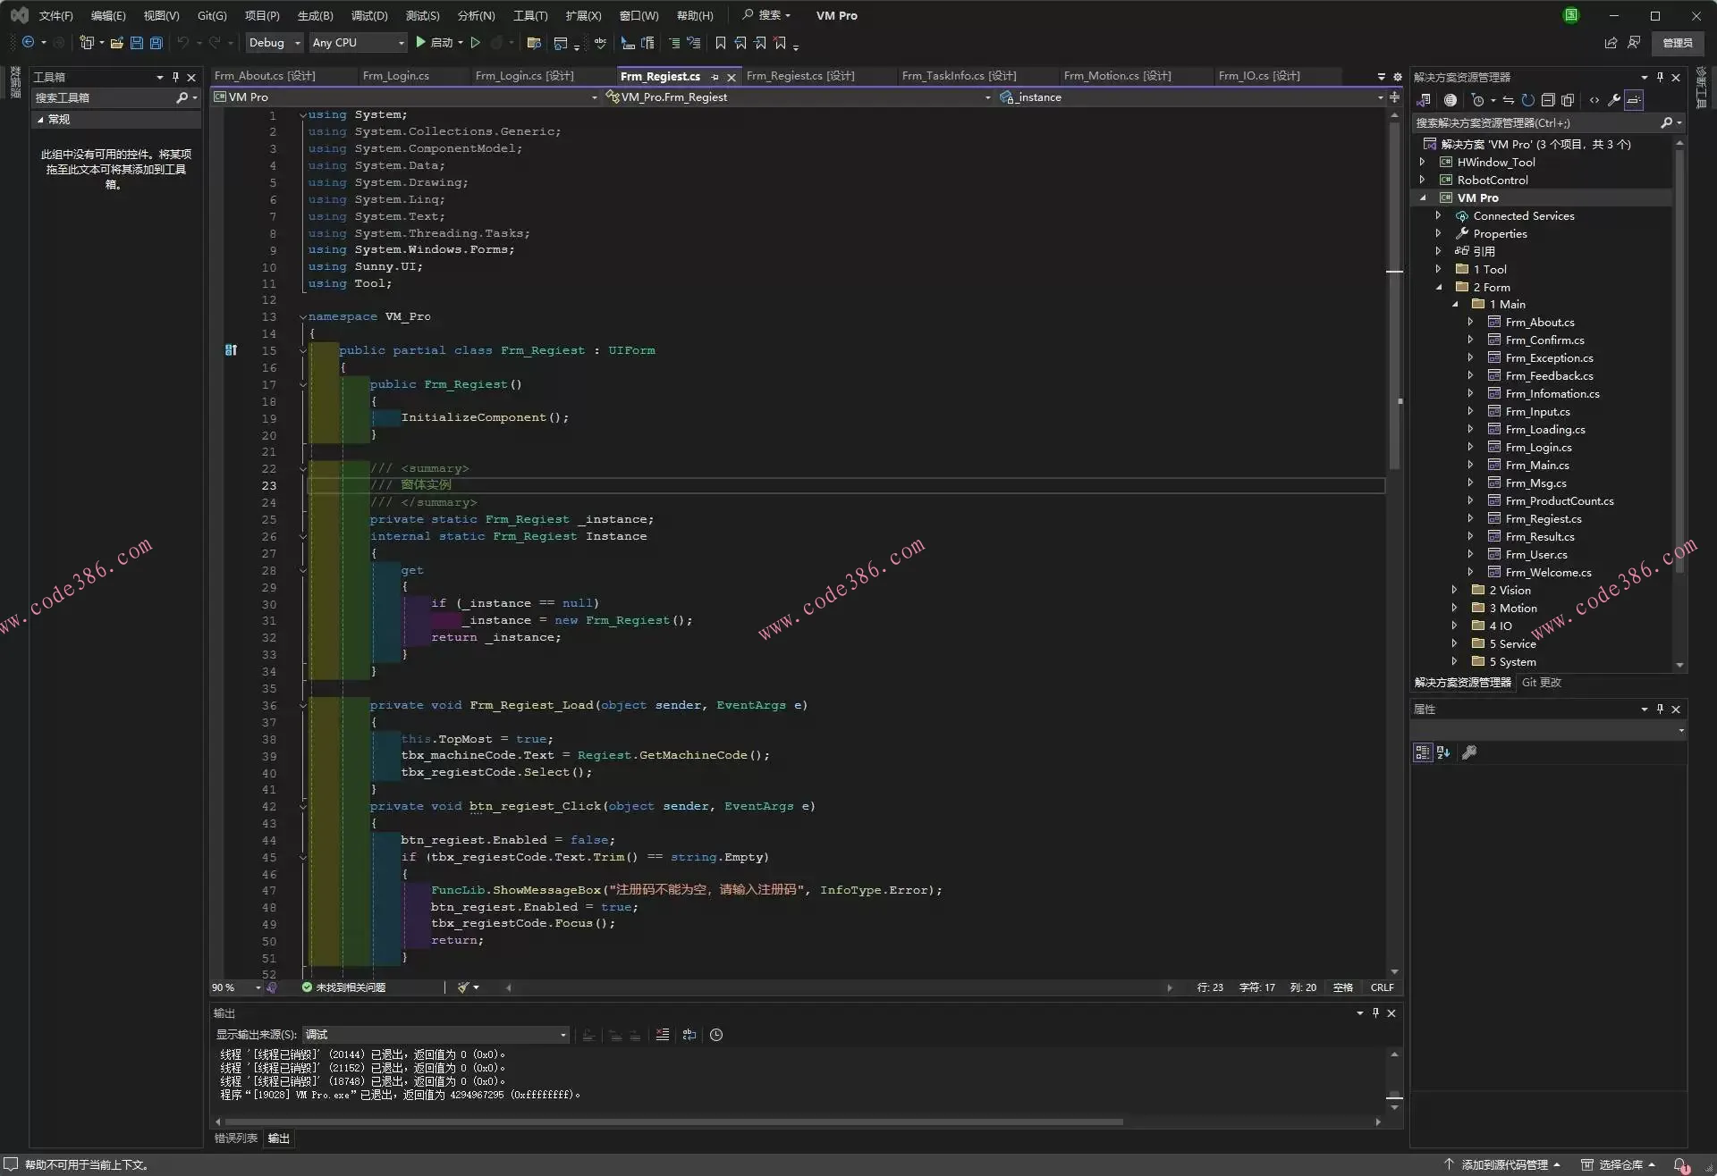Toggle Preview Selected Items in Solution Explorer

tap(1634, 100)
